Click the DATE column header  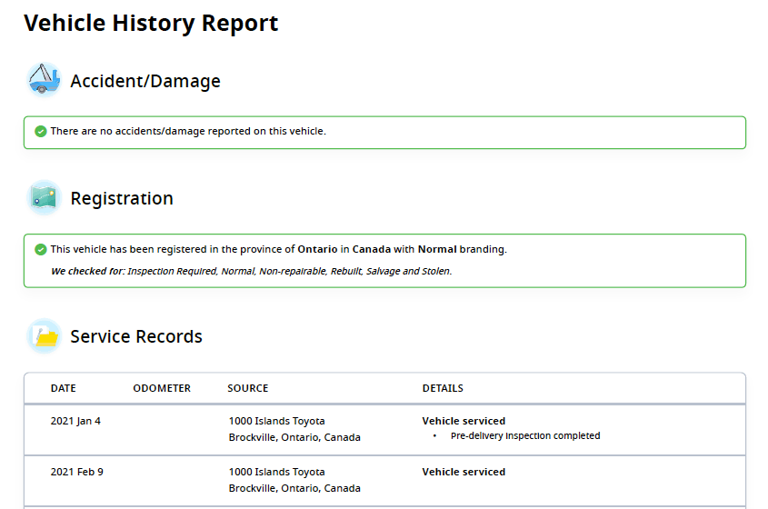click(64, 388)
